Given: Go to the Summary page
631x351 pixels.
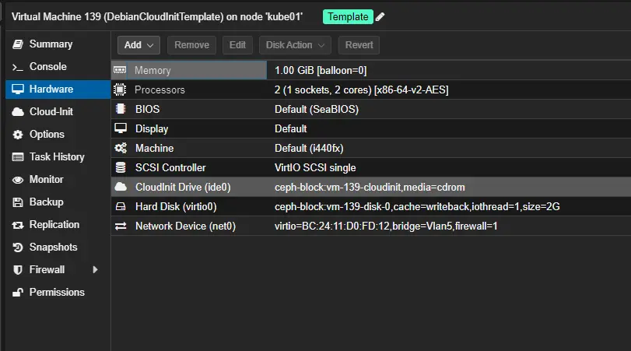Looking at the screenshot, I should coord(51,44).
